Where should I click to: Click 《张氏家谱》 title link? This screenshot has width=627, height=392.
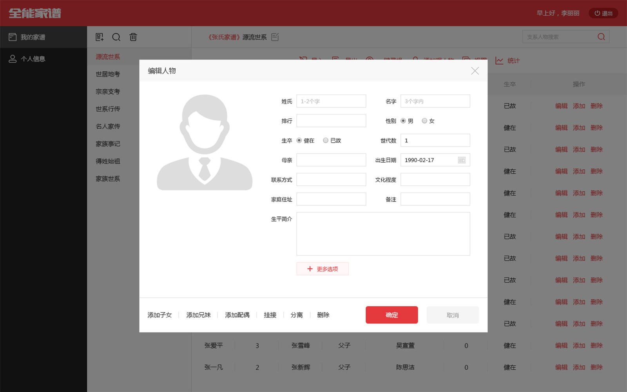(224, 37)
